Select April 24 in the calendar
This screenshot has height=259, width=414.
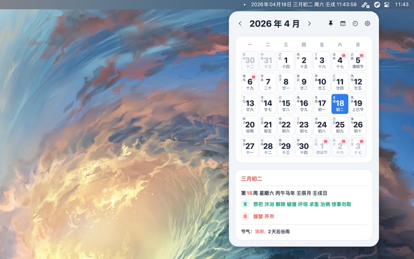(x=322, y=125)
